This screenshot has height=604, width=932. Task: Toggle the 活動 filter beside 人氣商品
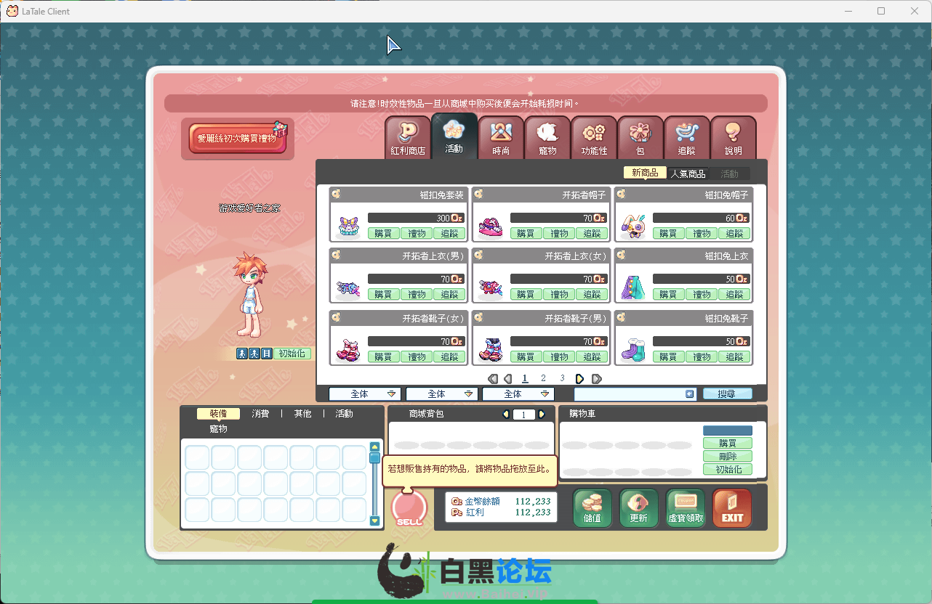[x=729, y=174]
